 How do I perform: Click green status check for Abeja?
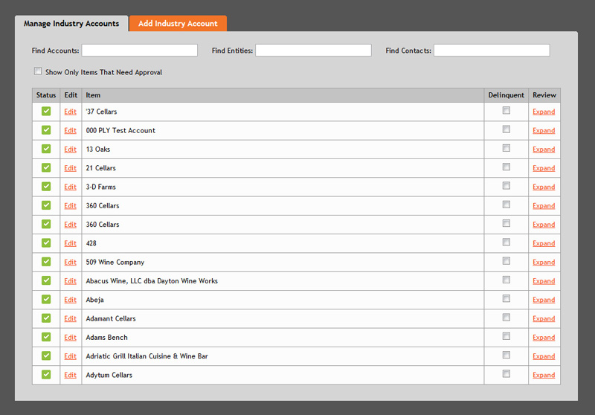tap(46, 299)
